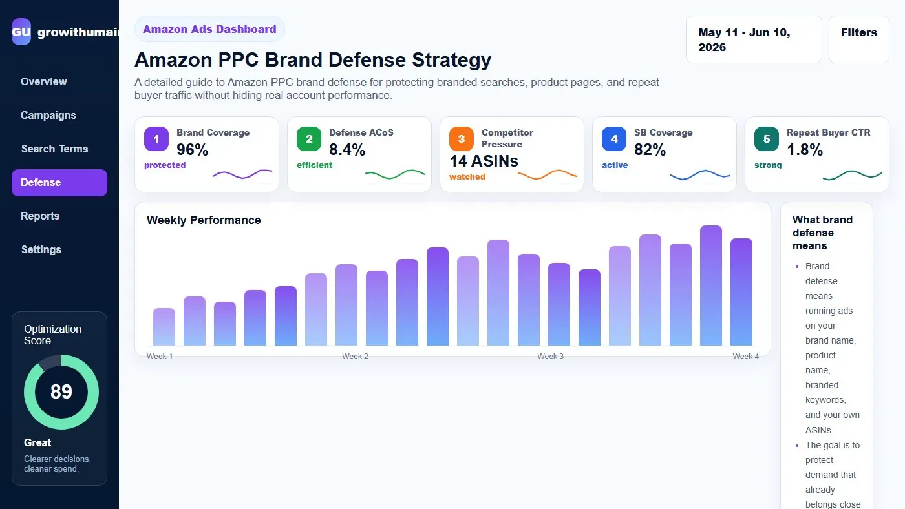This screenshot has height=509, width=905.
Task: Click the orange number 3 badge
Action: [461, 139]
